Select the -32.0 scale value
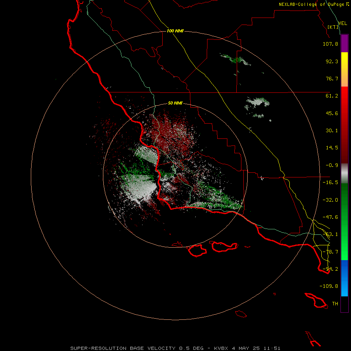 [x=330, y=200]
